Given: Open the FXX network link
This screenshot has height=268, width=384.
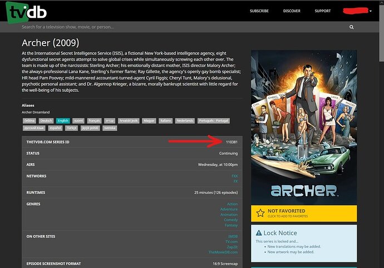Looking at the screenshot, I should [235, 176].
